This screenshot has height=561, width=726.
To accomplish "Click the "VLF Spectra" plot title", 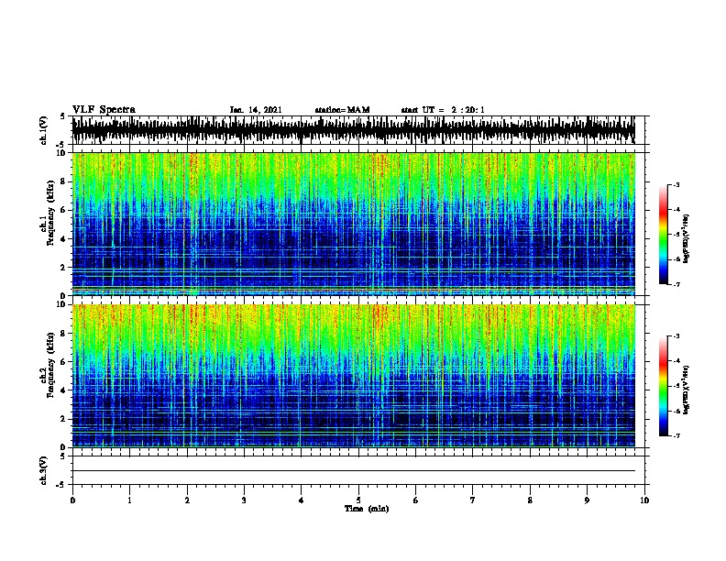I will point(104,110).
